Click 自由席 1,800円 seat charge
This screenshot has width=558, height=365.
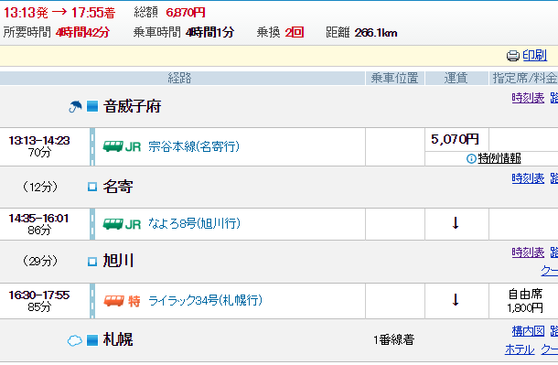point(525,301)
